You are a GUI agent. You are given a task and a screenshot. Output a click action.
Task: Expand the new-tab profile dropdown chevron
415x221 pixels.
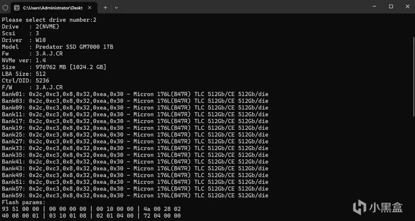coord(116,7)
